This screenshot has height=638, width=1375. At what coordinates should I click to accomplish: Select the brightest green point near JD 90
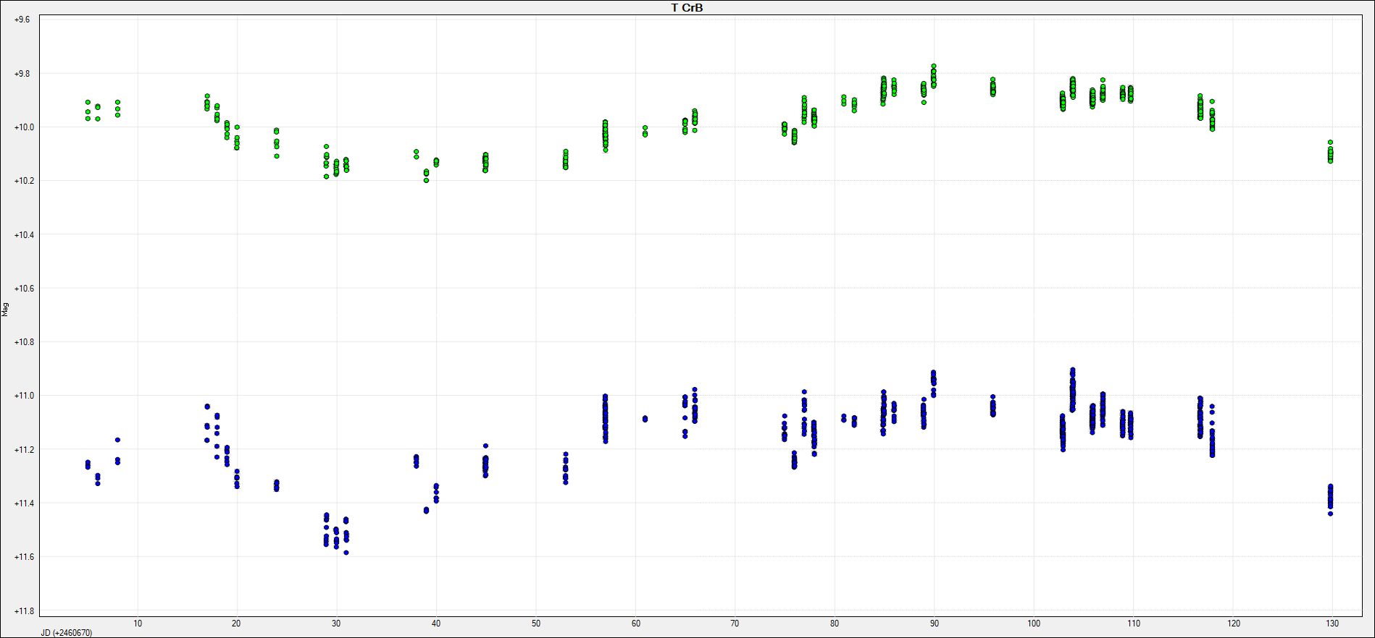[934, 66]
